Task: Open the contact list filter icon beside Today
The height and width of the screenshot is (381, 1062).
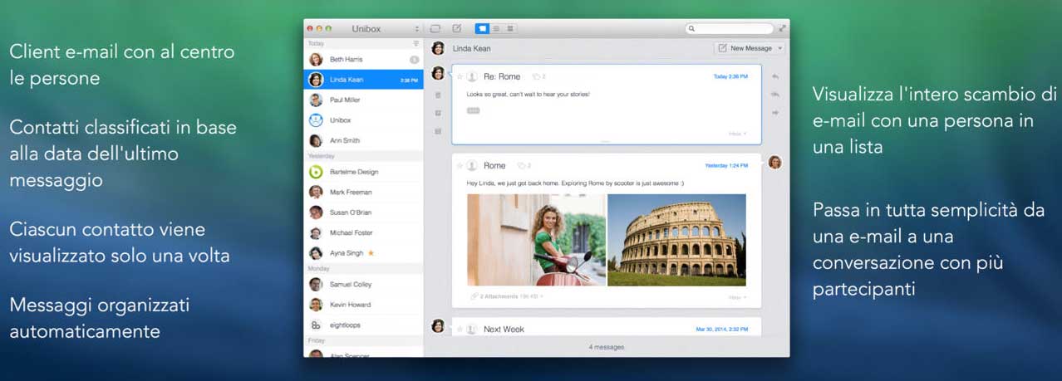Action: click(x=416, y=43)
